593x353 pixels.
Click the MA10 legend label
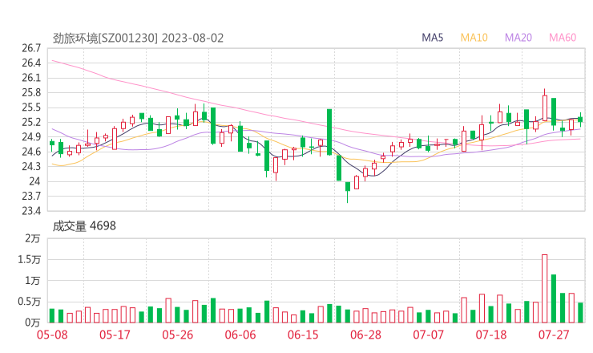[x=474, y=38]
